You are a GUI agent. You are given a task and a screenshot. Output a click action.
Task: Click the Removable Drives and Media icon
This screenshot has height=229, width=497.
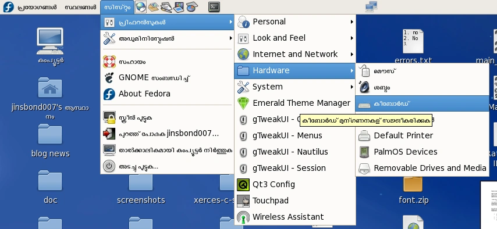click(364, 168)
